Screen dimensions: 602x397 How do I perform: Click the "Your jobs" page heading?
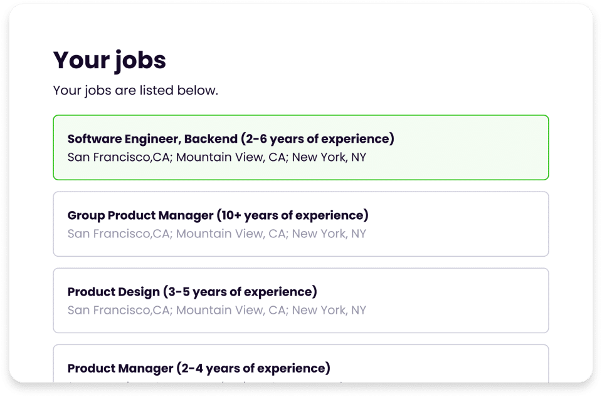tap(110, 60)
